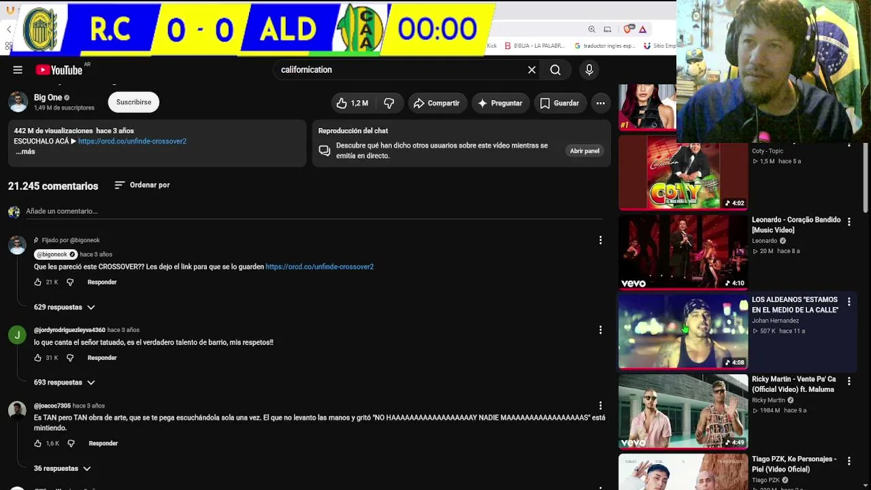
Task: Open the Preguntar AI button
Action: [x=500, y=103]
